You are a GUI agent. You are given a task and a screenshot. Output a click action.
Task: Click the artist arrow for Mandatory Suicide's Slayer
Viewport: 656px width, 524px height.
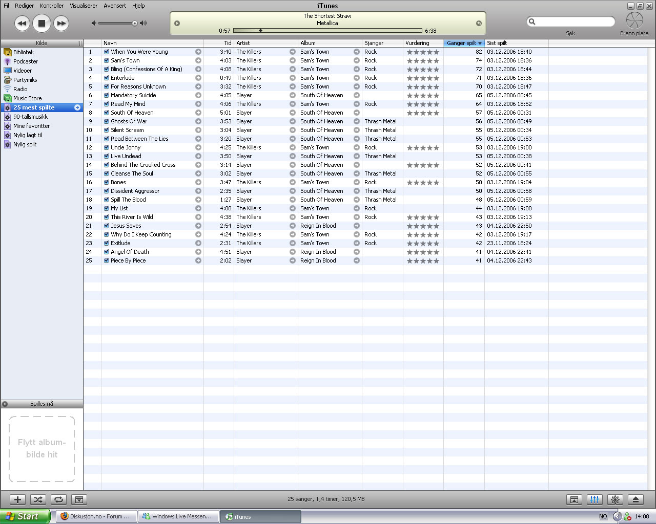(293, 95)
